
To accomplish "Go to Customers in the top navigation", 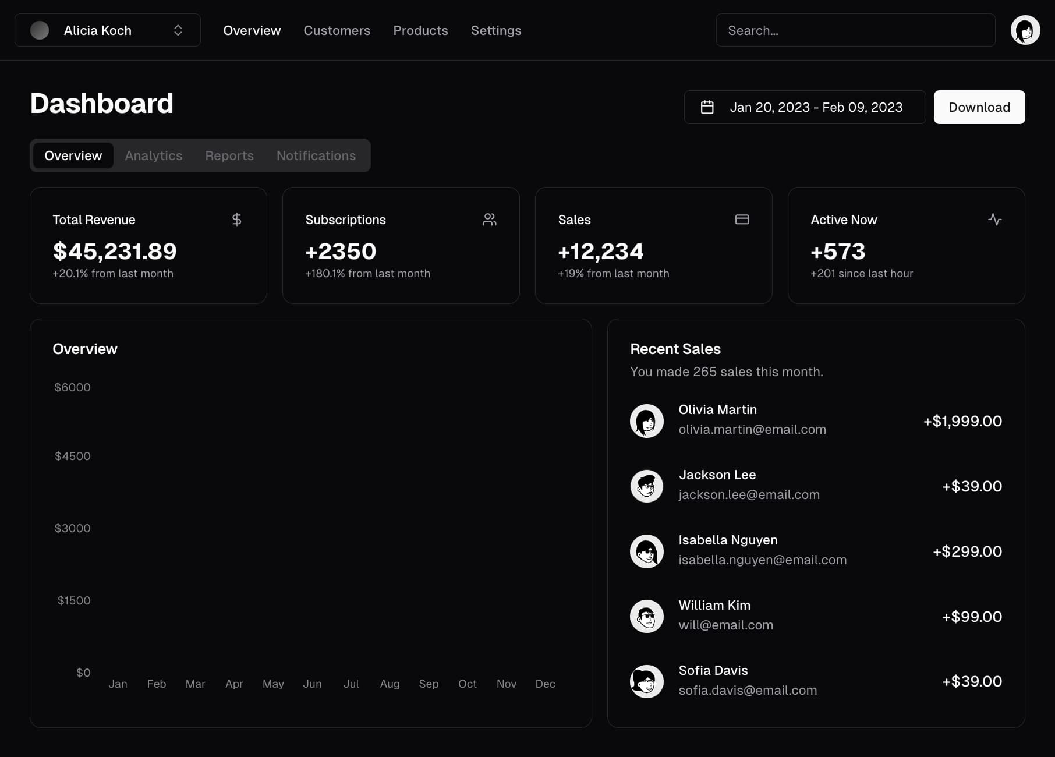I will [x=337, y=30].
